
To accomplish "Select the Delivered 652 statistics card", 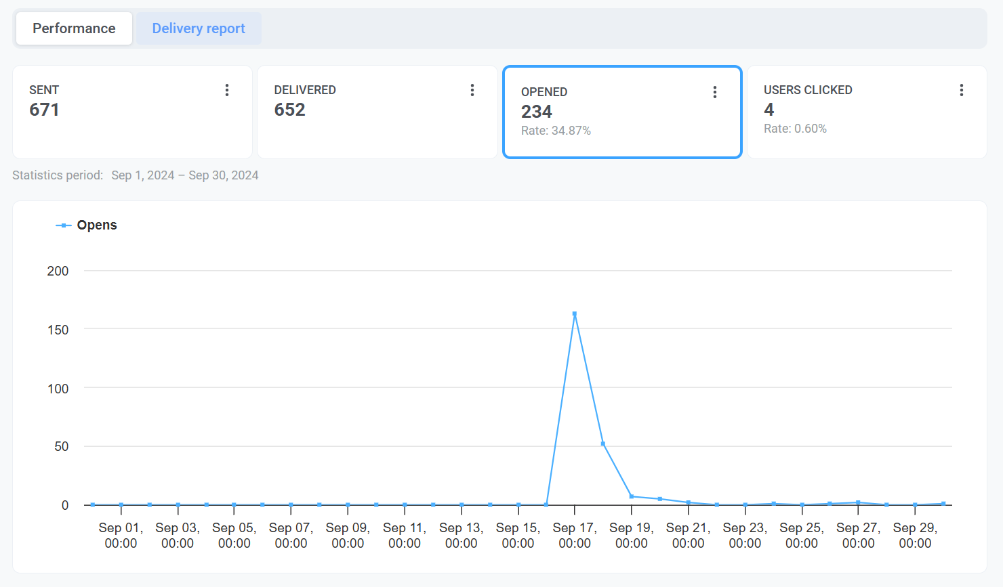I will click(x=377, y=112).
